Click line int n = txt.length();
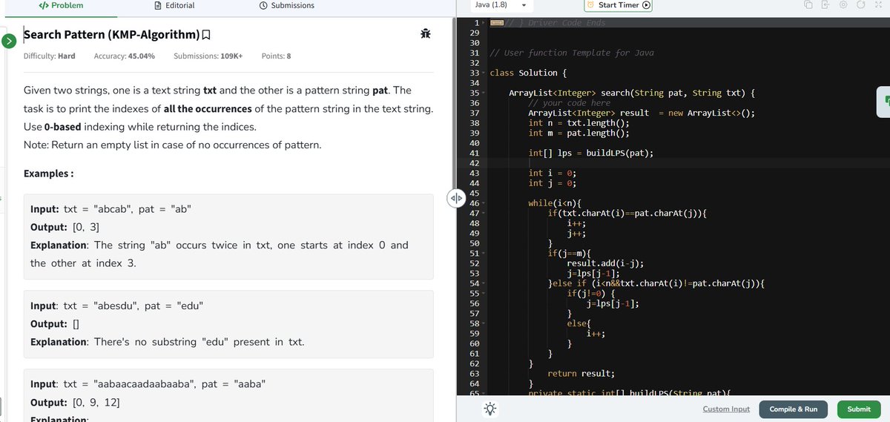The width and height of the screenshot is (890, 422). point(578,123)
